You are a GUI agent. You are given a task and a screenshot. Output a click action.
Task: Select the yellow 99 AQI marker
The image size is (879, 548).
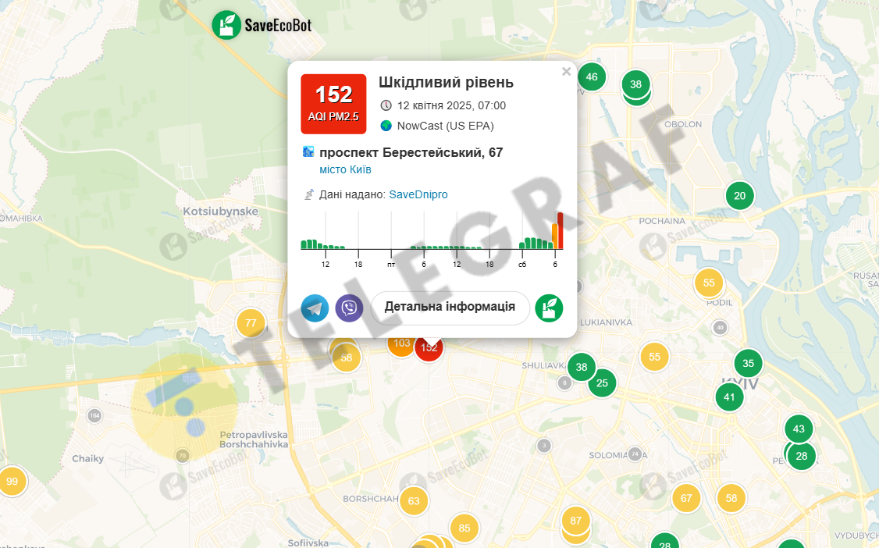click(x=12, y=482)
